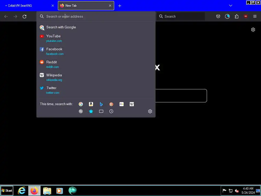Open the list all tabs chevron

pyautogui.click(x=230, y=6)
